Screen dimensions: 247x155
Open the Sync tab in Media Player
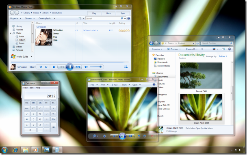point(123,13)
